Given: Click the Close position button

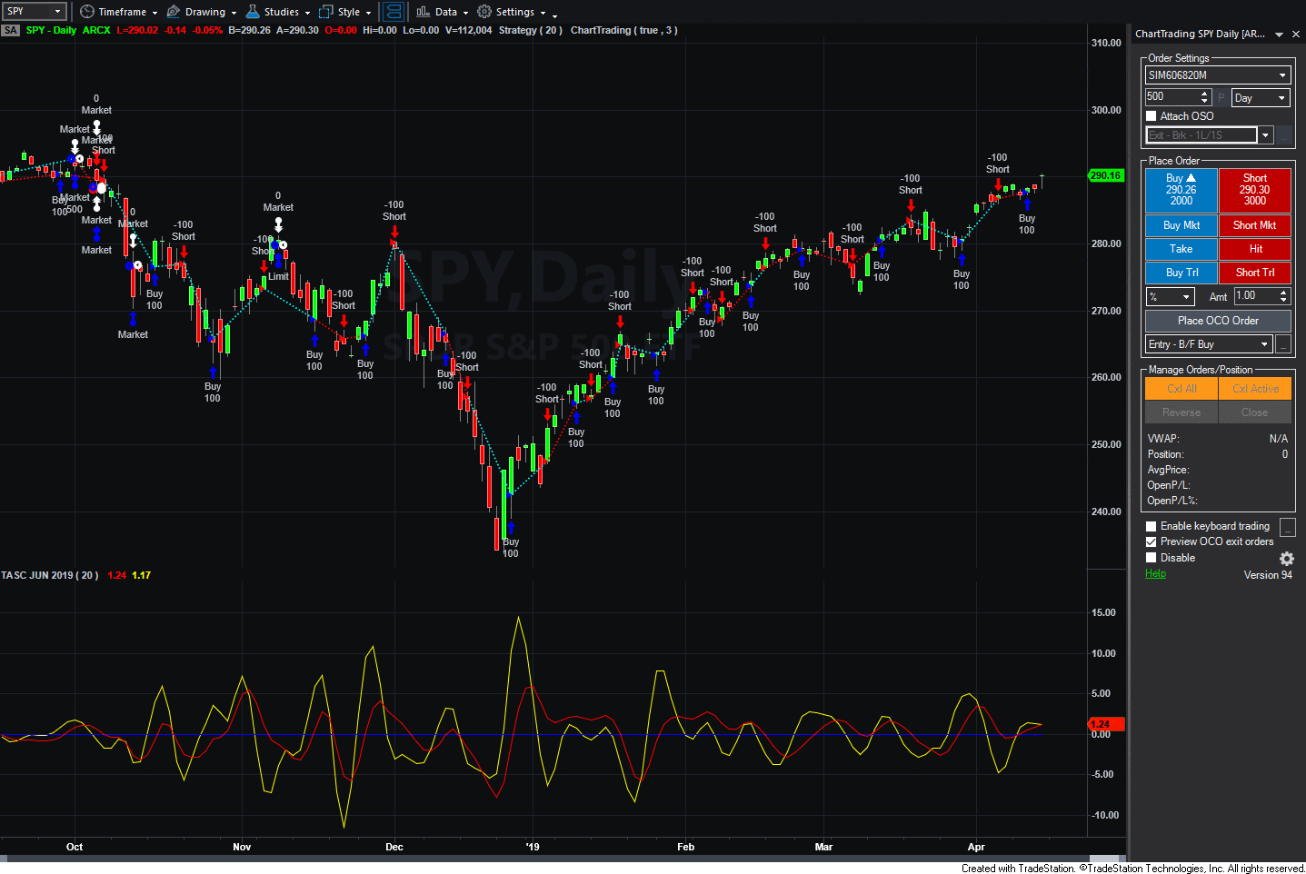Looking at the screenshot, I should [x=1254, y=412].
